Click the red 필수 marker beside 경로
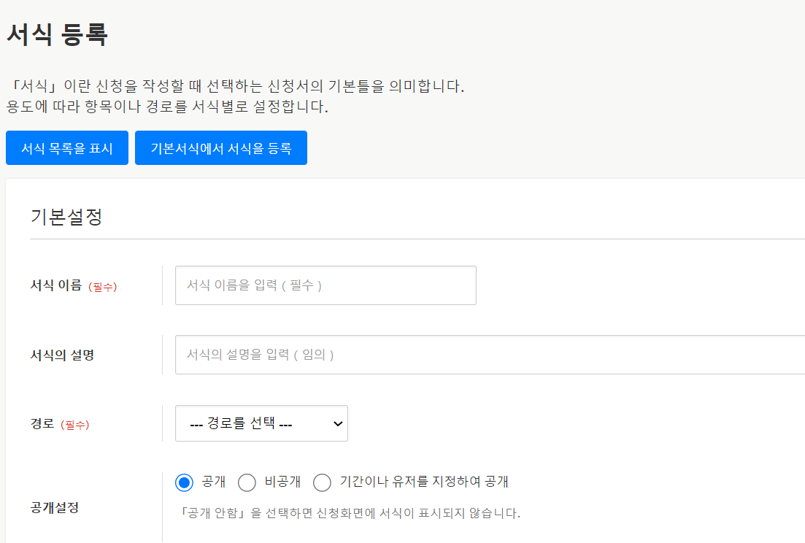The image size is (805, 543). [x=74, y=425]
